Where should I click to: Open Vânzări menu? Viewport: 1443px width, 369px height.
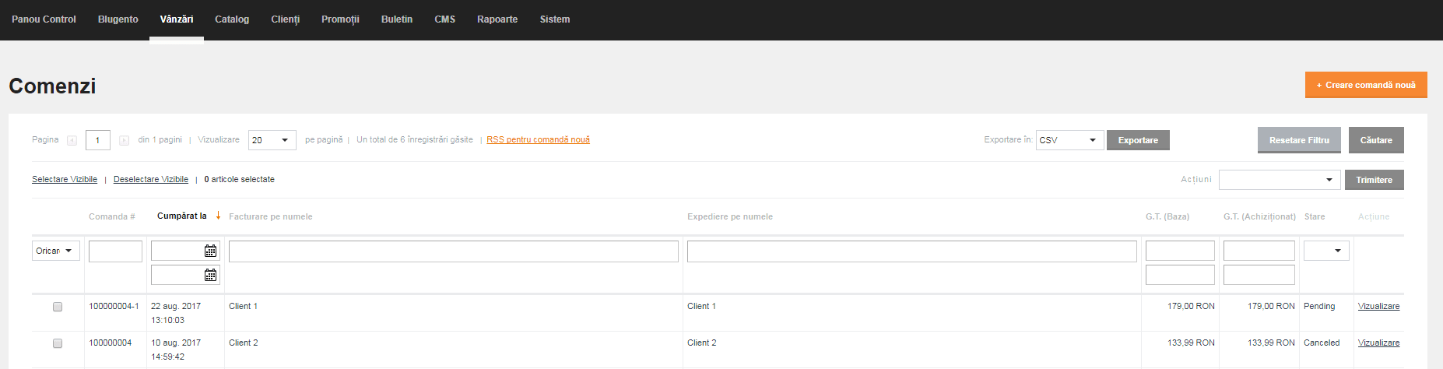click(177, 19)
